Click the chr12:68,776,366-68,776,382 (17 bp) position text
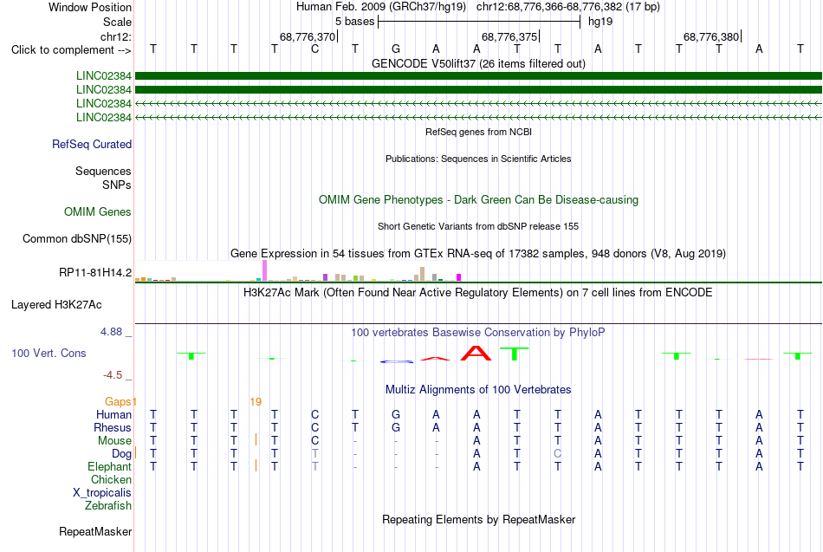 coord(568,7)
